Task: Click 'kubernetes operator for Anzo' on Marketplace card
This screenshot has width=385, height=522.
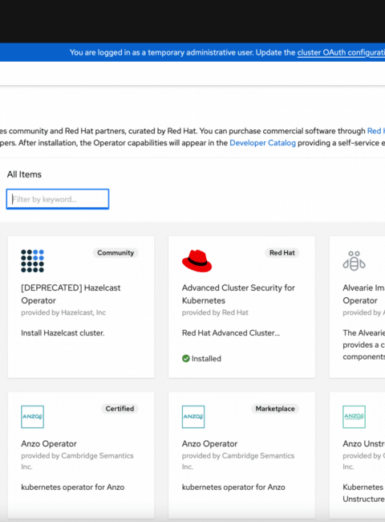Action: coord(233,487)
